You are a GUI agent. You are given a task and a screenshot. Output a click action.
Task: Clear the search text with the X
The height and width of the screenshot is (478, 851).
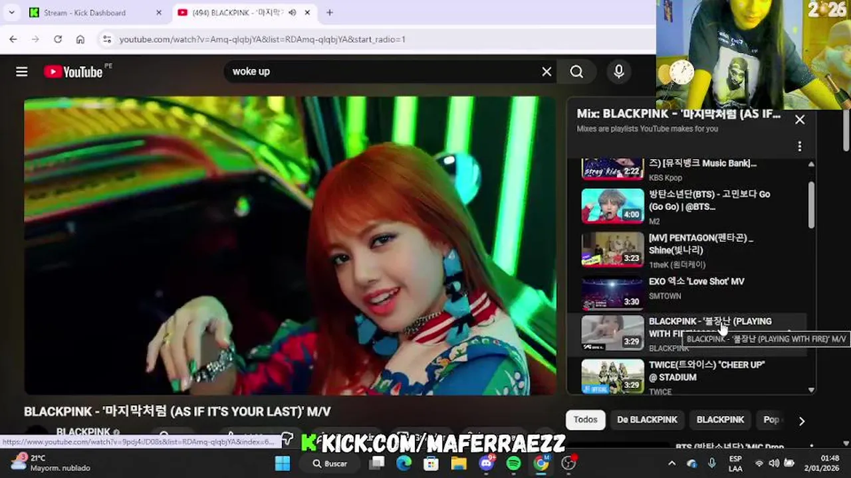[547, 72]
